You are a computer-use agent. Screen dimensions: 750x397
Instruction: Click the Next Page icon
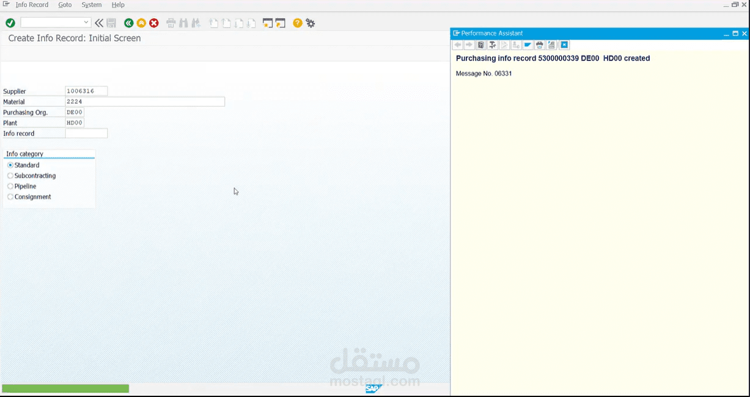coord(239,23)
